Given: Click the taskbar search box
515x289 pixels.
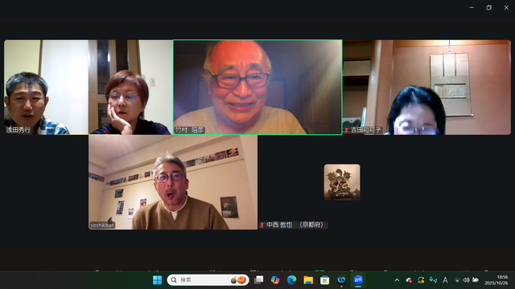Looking at the screenshot, I should [x=208, y=280].
